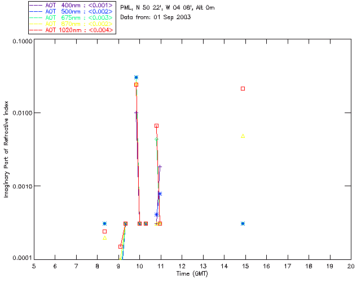Image resolution: width=361 pixels, height=288 pixels.
Task: Click the red dashed line sample in legend
Action: point(36,30)
